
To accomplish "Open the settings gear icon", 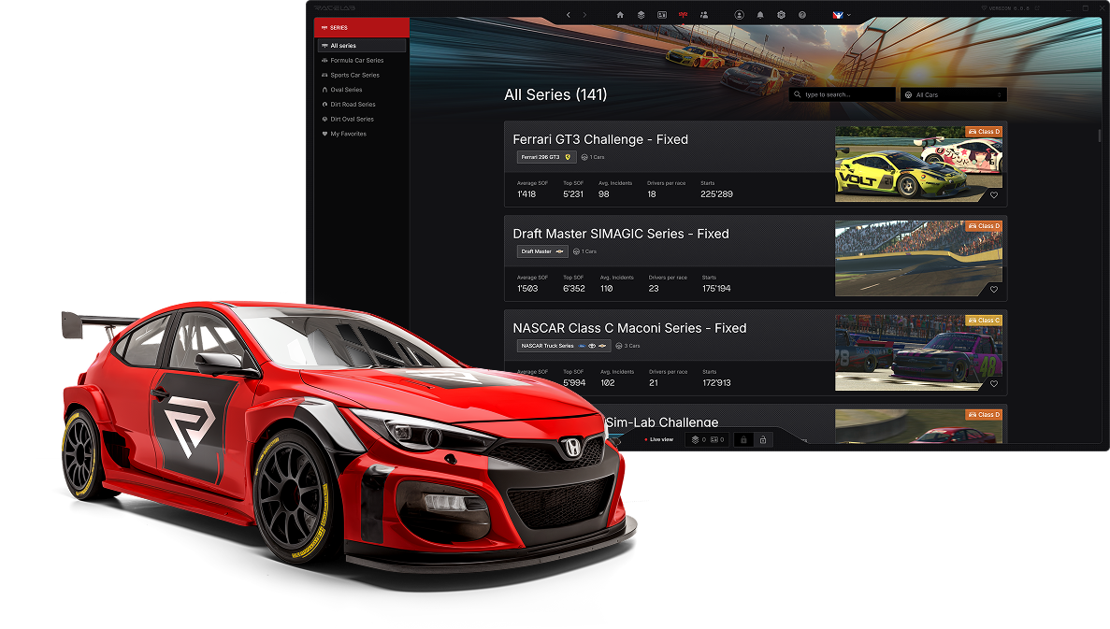I will click(781, 15).
